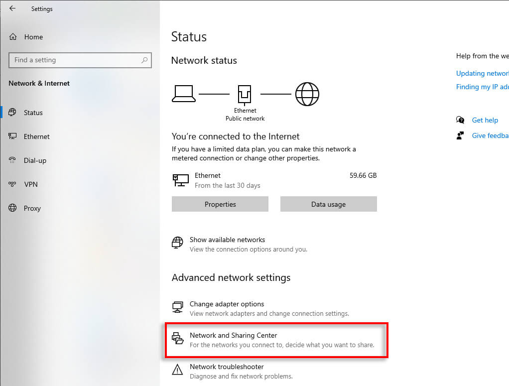Image resolution: width=509 pixels, height=386 pixels.
Task: Select the VPN icon in sidebar
Action: click(12, 184)
